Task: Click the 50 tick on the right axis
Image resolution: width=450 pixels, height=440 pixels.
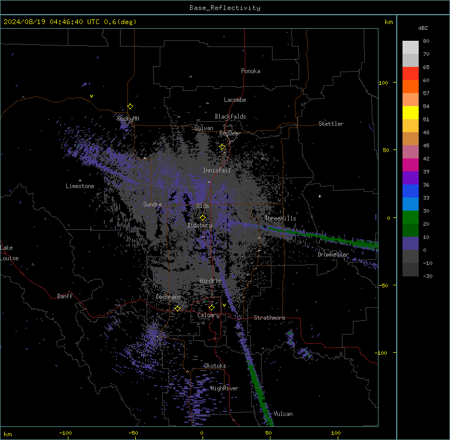Action: pos(386,150)
